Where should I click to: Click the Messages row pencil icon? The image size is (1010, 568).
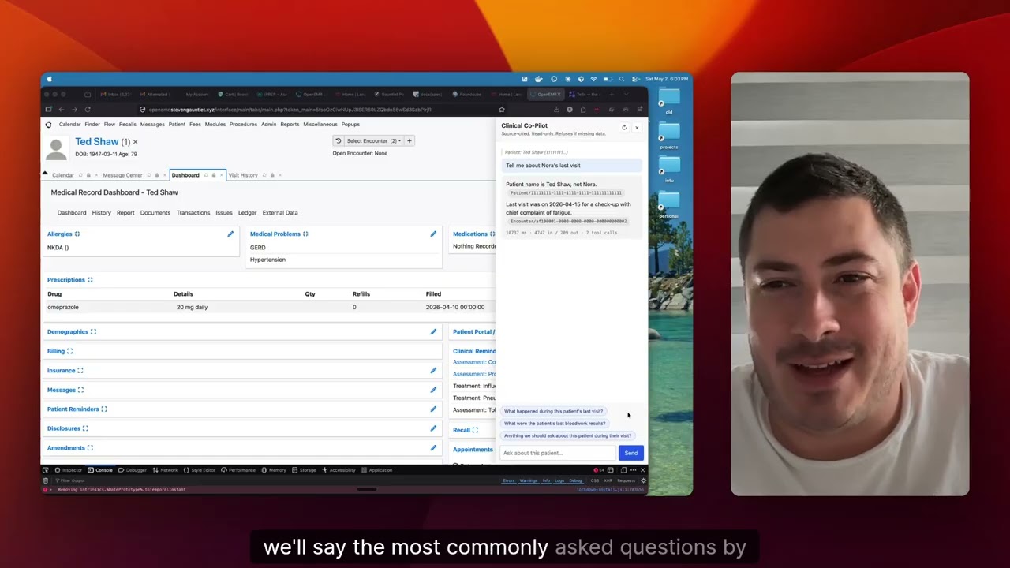coord(433,390)
